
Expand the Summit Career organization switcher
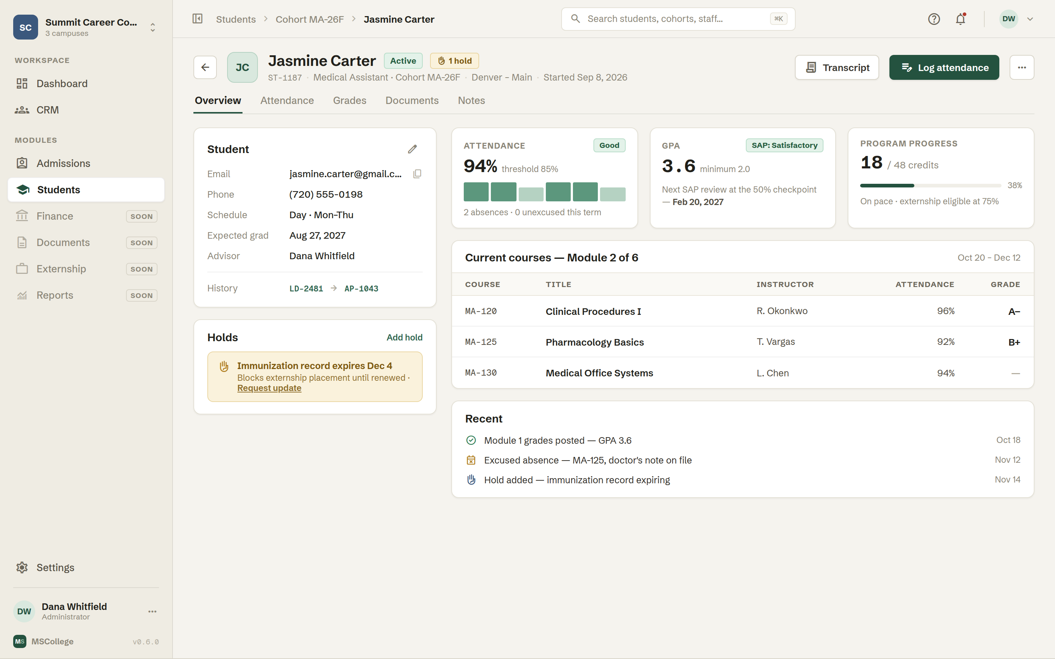coord(153,27)
